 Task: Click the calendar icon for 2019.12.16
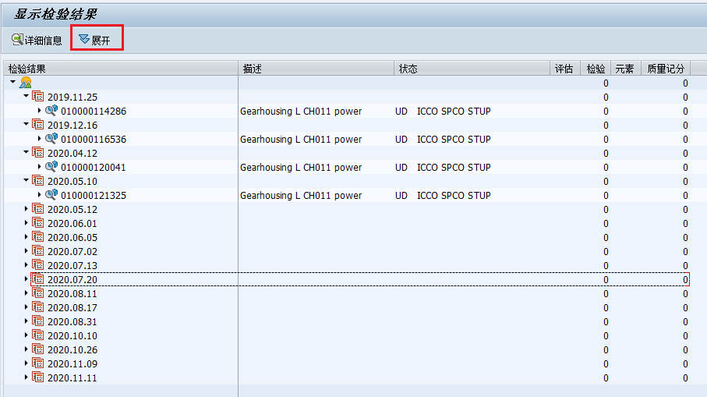click(x=38, y=125)
